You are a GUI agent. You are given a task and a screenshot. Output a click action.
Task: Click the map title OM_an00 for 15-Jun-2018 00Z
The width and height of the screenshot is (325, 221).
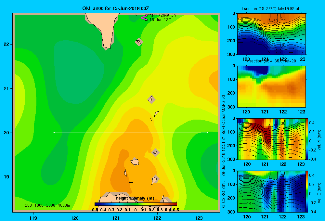[116, 8]
